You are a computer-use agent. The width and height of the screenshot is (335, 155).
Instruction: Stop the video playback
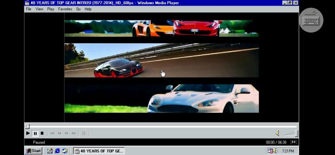pos(42,134)
